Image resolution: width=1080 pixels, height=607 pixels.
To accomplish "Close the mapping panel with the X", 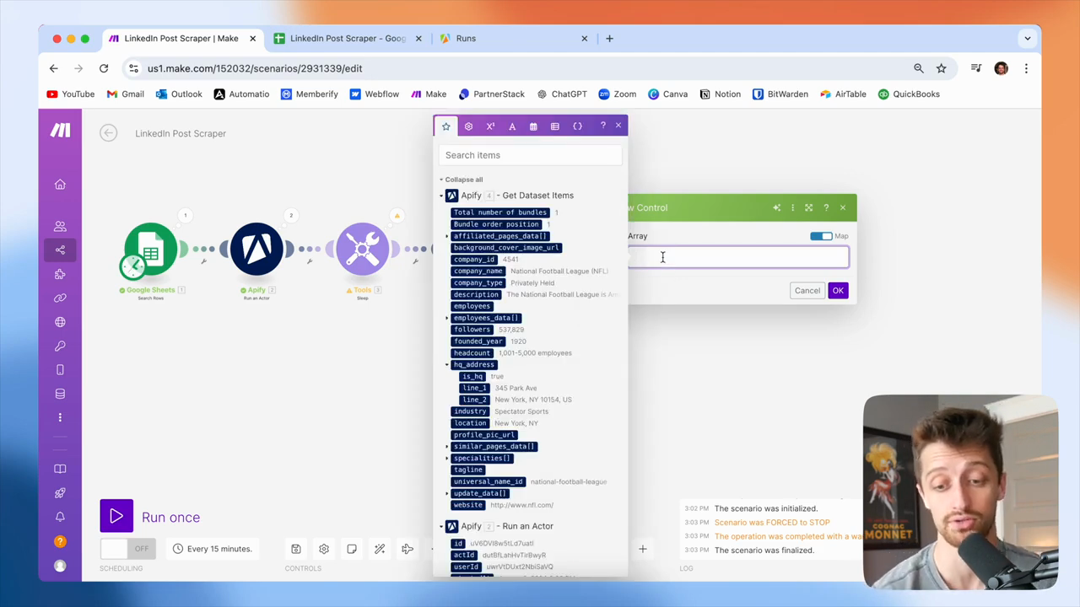I will point(618,126).
